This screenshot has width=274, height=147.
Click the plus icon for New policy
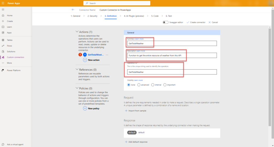[85, 108]
